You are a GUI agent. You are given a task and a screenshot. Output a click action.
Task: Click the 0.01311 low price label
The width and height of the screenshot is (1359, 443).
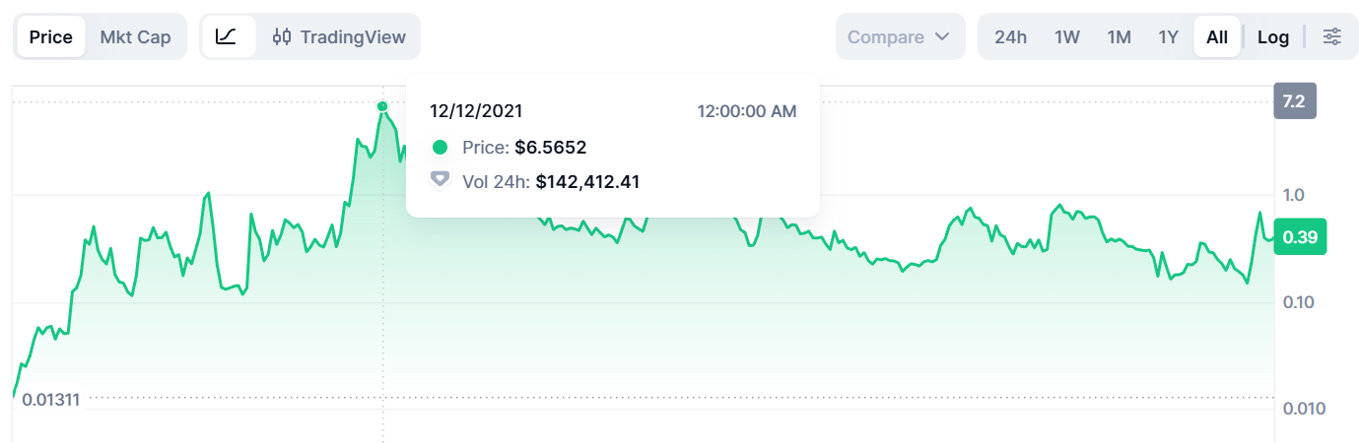[51, 400]
